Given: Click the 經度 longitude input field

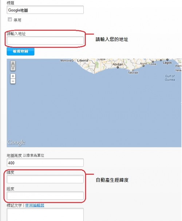Looking at the screenshot, I should tap(45, 196).
